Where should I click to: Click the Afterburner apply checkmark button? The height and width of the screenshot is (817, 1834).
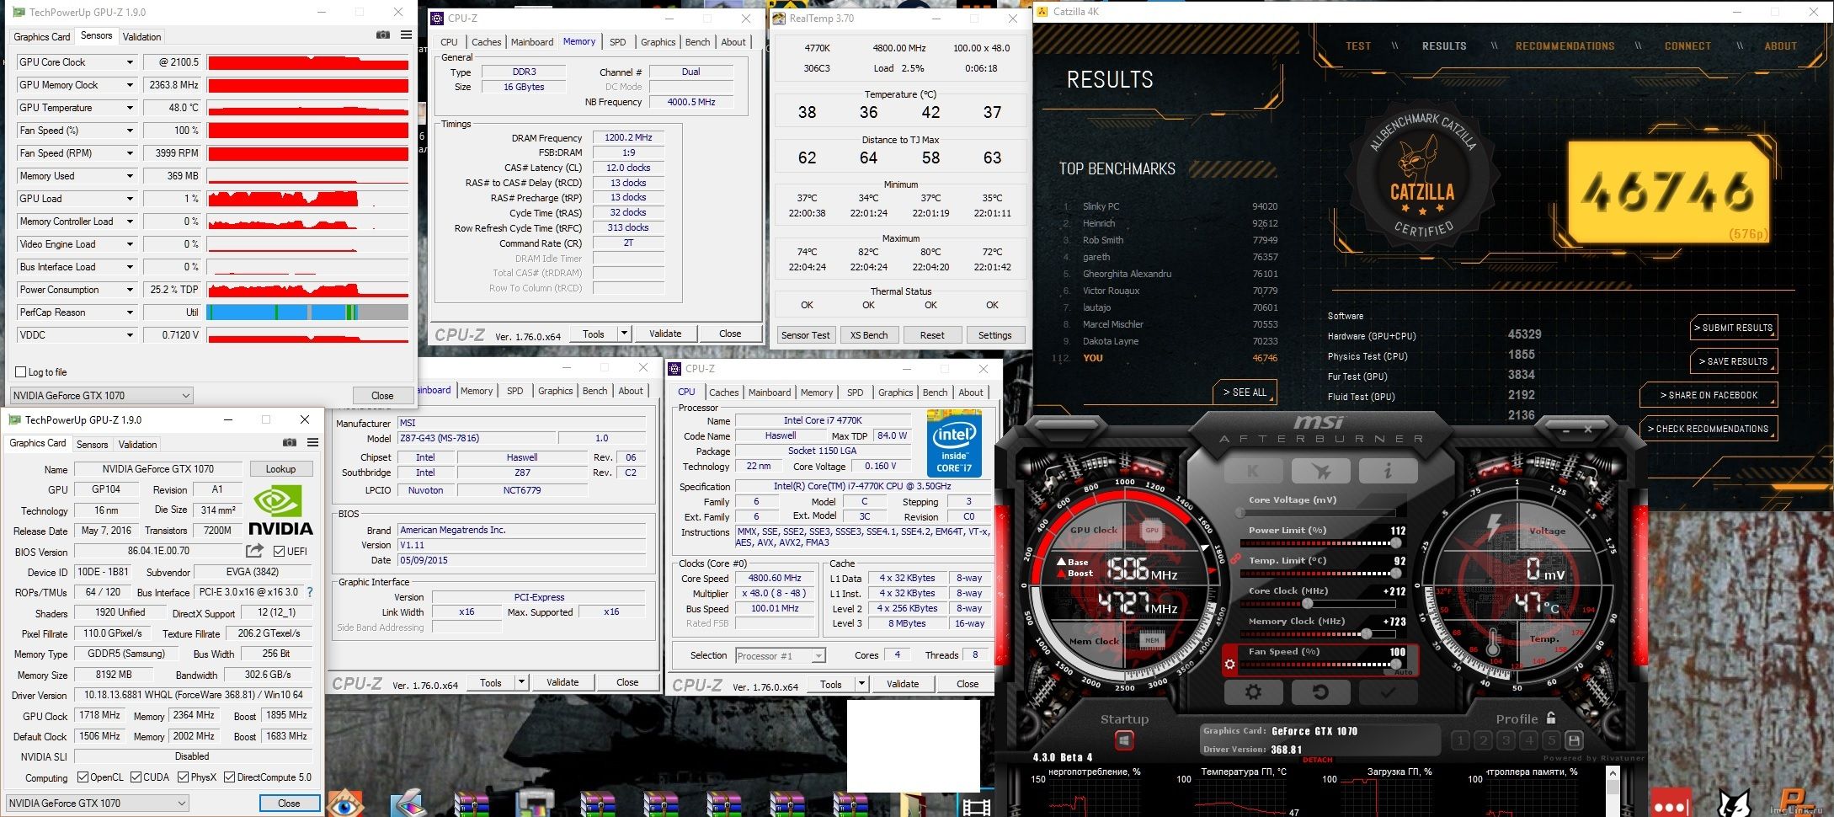1388,692
